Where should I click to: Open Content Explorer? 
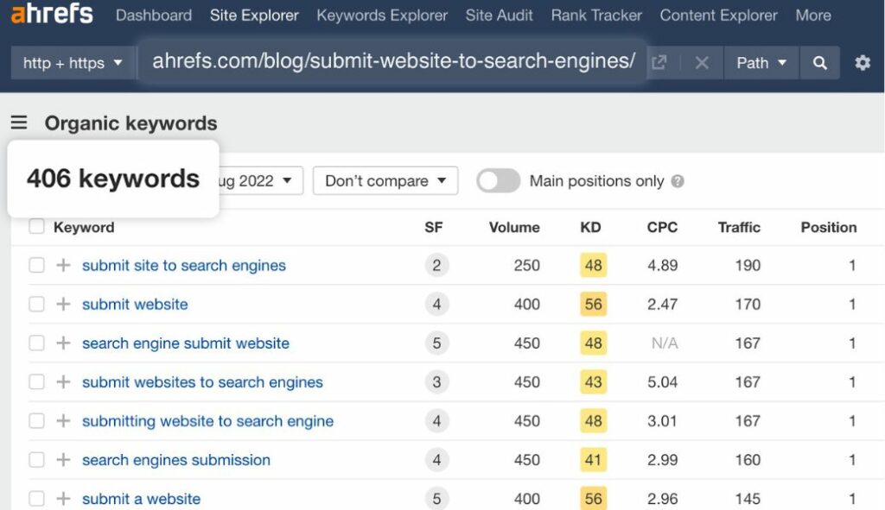click(x=718, y=16)
